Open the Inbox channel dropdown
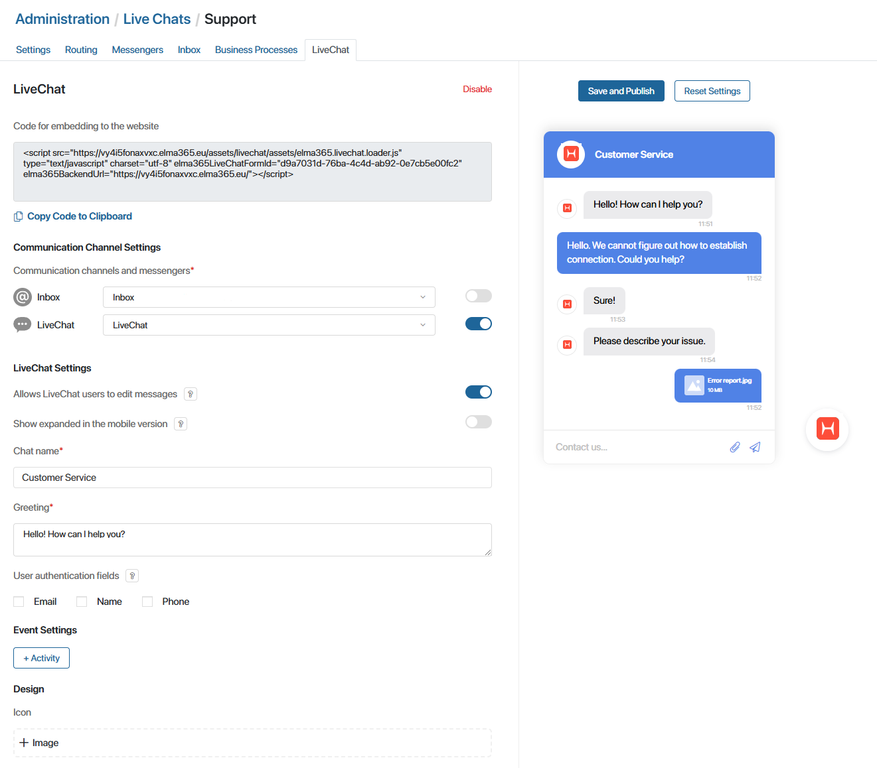 [269, 297]
